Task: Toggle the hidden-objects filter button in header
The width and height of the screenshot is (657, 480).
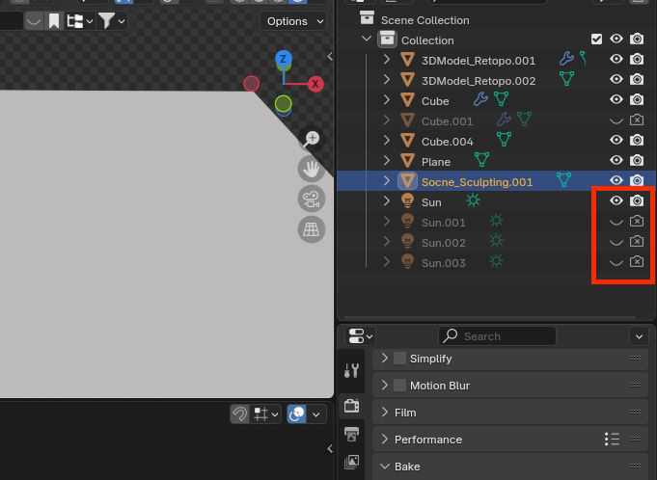Action: click(x=34, y=21)
